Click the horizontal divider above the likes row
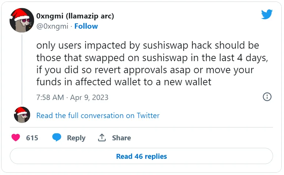The height and width of the screenshot is (175, 284). click(141, 127)
